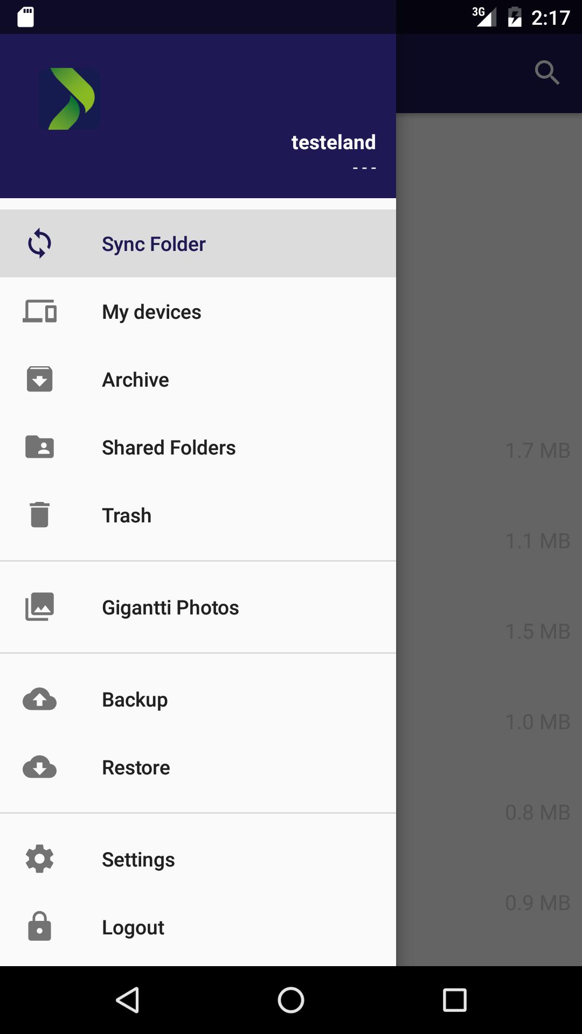
Task: Tap the Trash bin icon
Action: [39, 515]
